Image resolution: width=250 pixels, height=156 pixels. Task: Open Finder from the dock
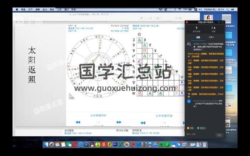[46, 145]
